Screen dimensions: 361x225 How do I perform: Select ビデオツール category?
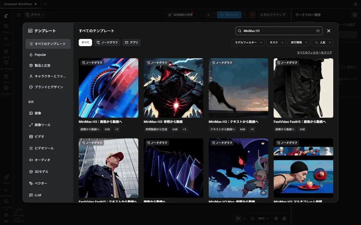point(48,148)
